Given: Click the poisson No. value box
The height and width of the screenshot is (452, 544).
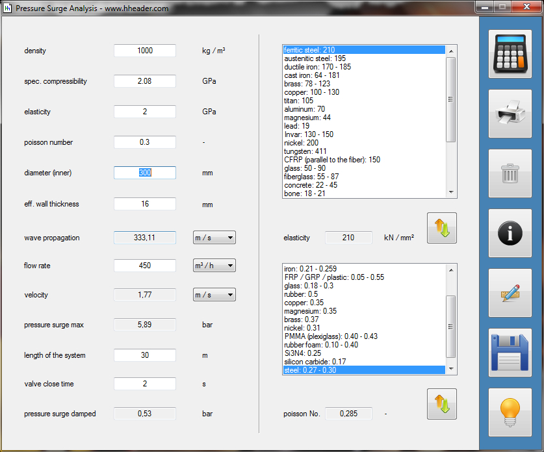Looking at the screenshot, I should (348, 414).
